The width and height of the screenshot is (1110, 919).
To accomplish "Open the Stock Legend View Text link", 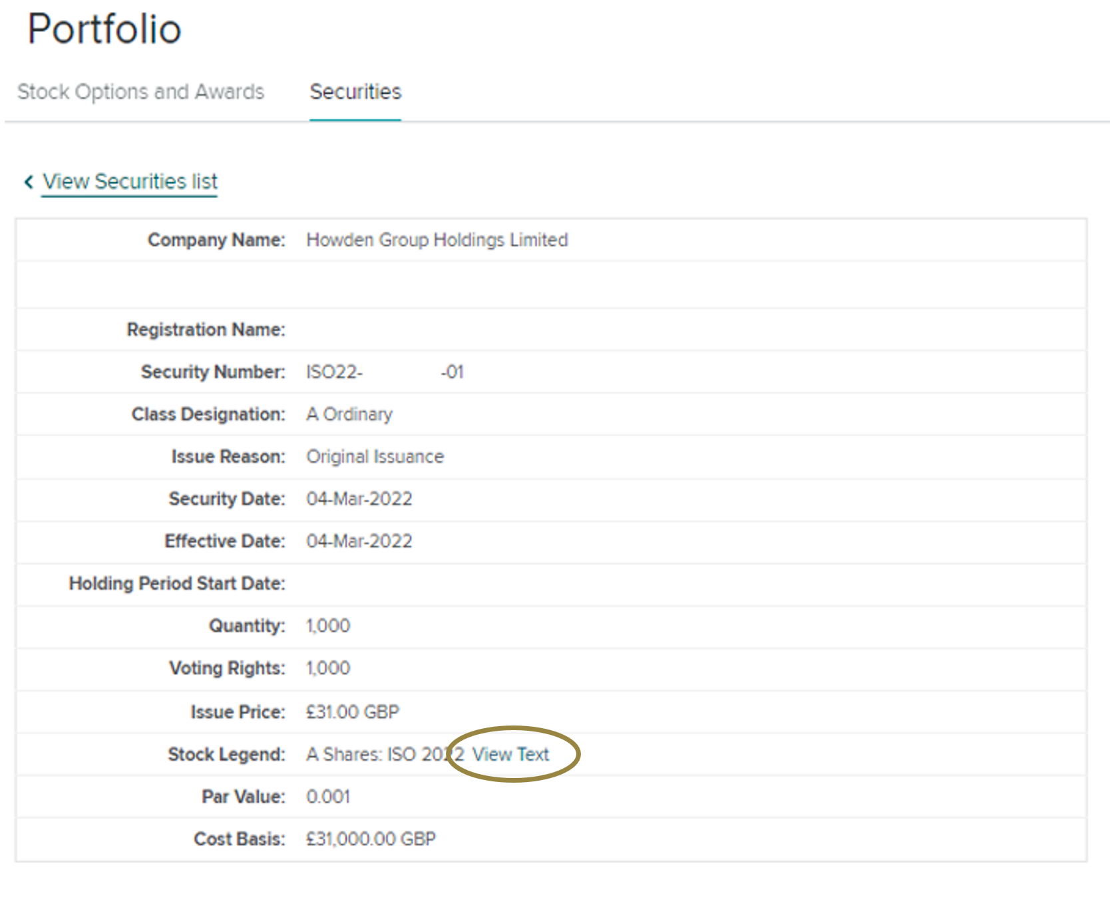I will (x=510, y=754).
